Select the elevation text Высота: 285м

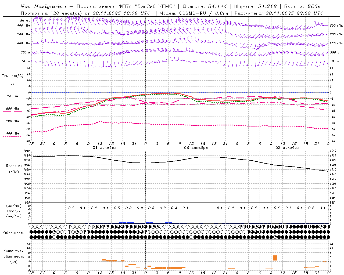click(302, 6)
